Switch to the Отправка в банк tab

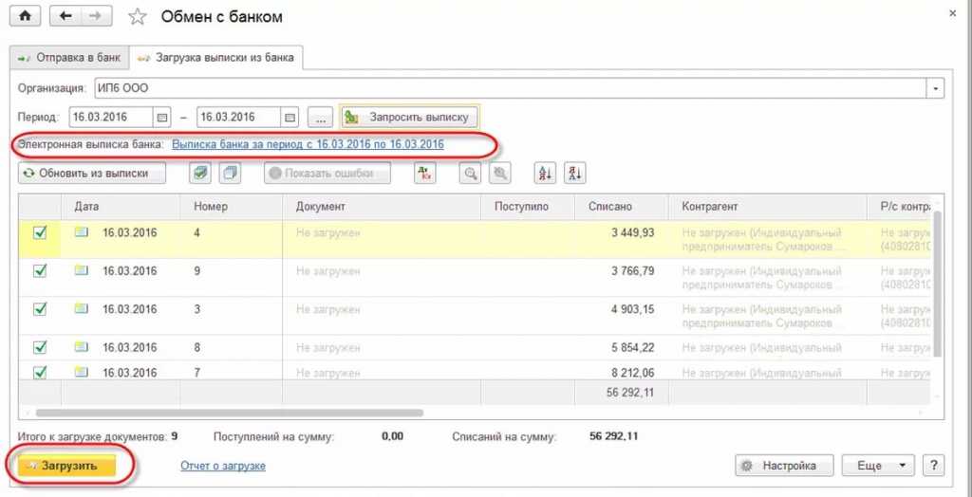tap(69, 58)
